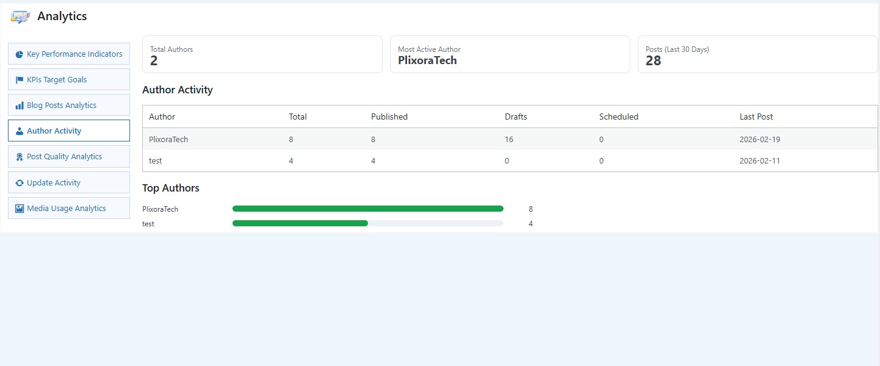Click the Most Active Author card

pyautogui.click(x=510, y=54)
